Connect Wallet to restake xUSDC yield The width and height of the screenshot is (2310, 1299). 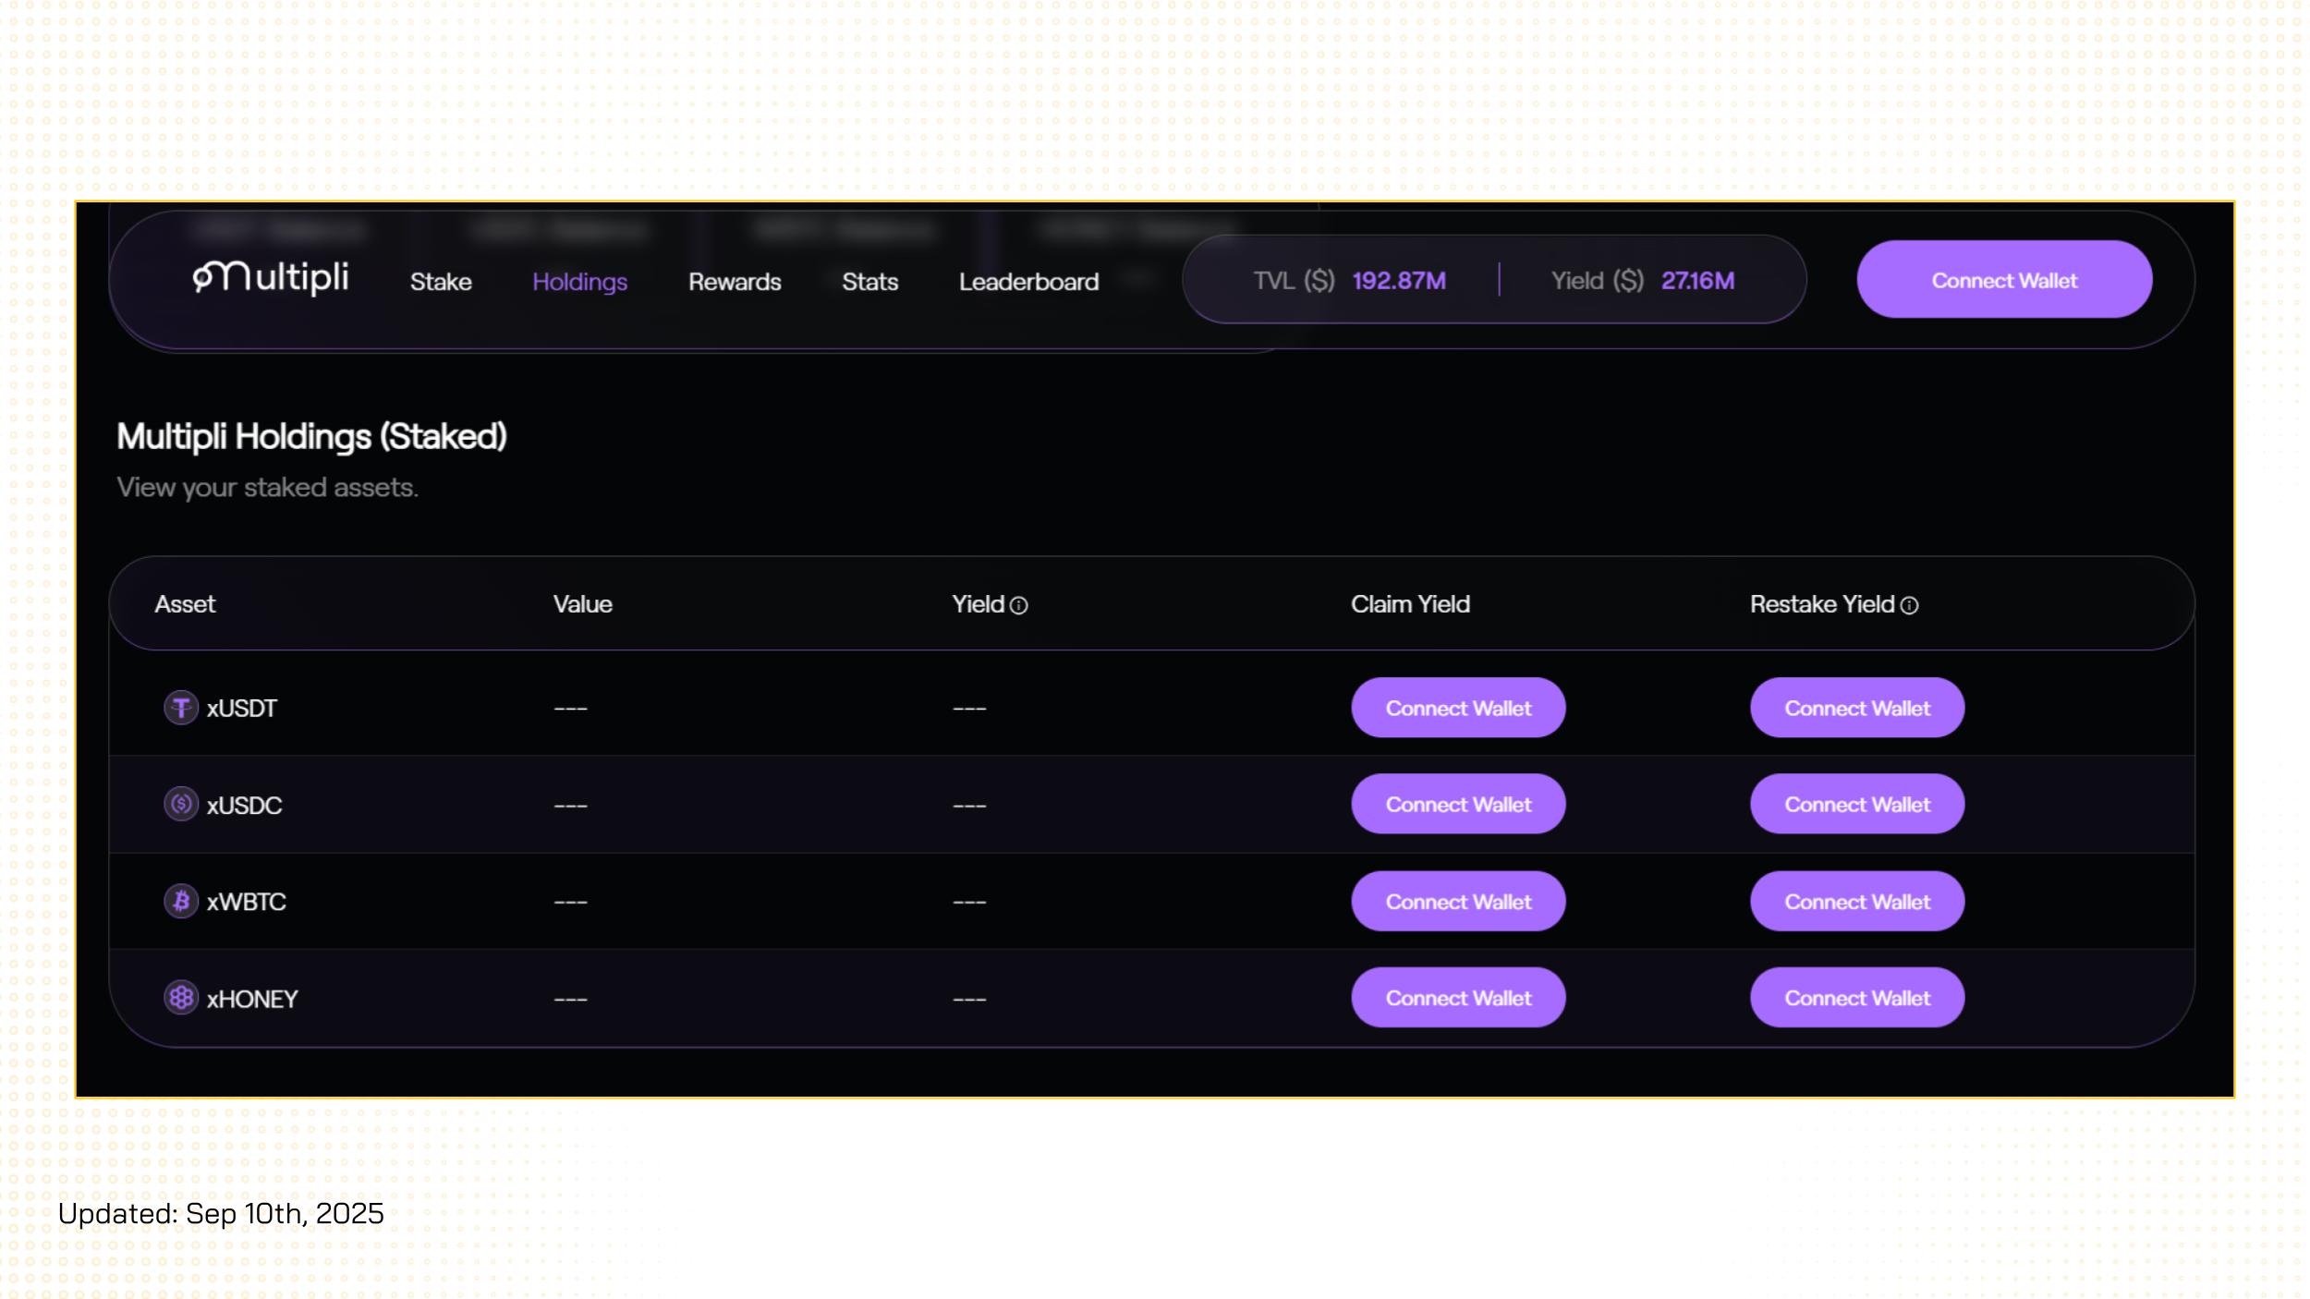pyautogui.click(x=1857, y=805)
